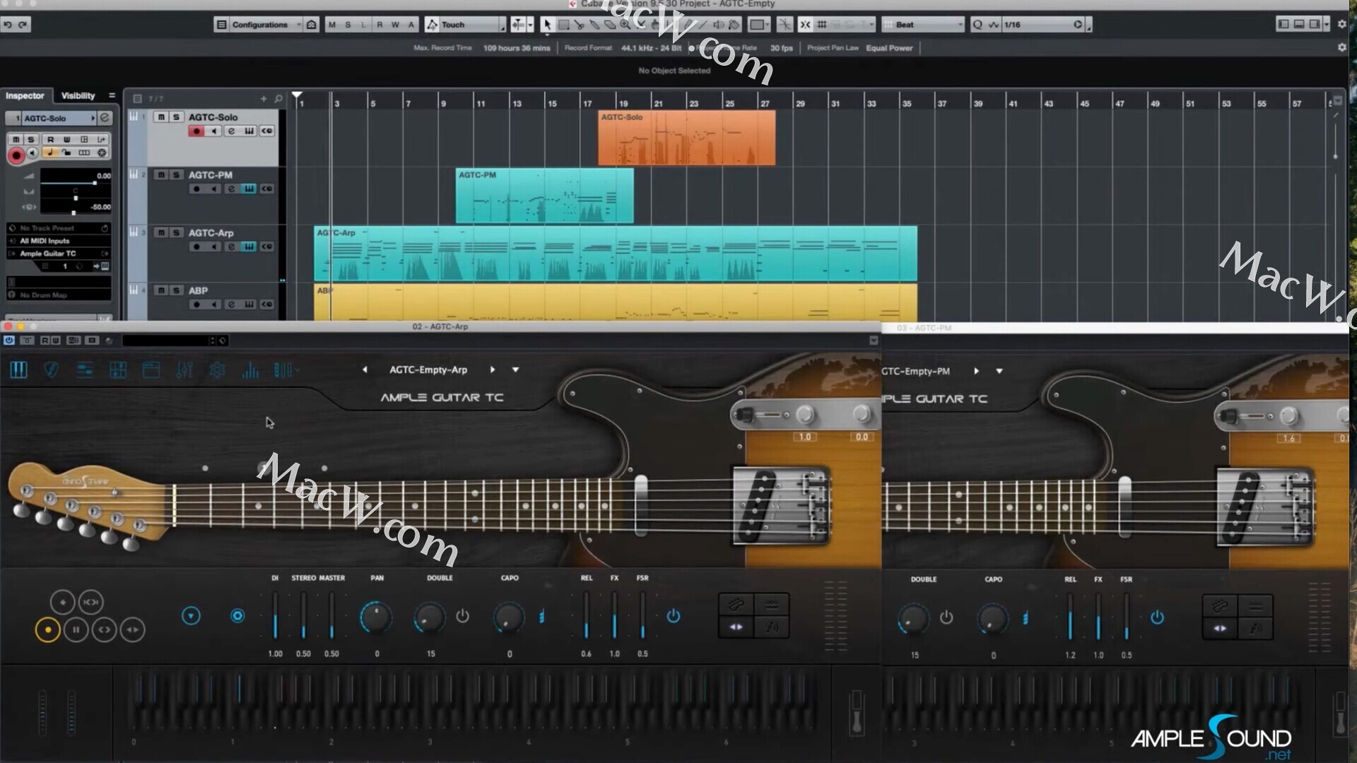Toggle the Doubling power button in Arp plugin

coord(462,616)
